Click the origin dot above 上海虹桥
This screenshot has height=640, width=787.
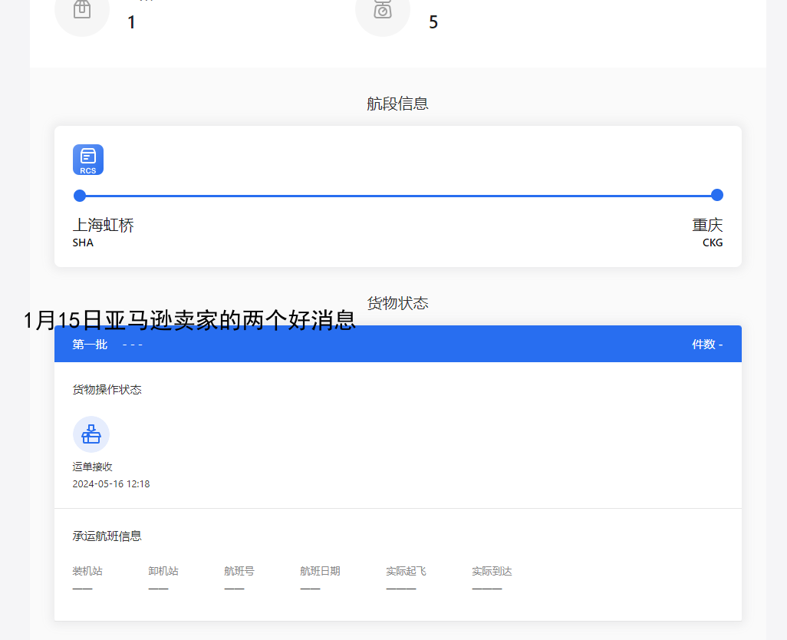80,196
